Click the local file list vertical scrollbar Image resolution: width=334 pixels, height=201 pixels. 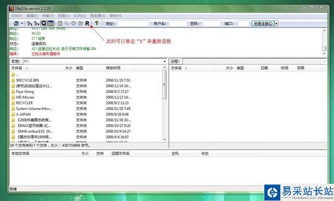[x=164, y=104]
